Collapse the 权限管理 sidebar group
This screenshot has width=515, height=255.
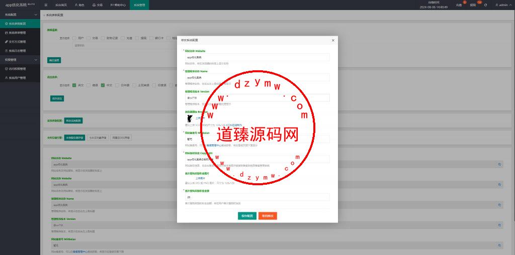[x=20, y=60]
